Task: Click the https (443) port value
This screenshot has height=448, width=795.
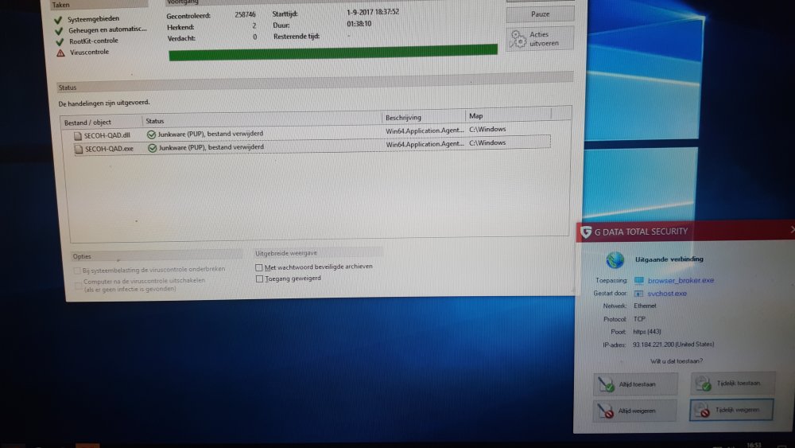Action: (x=647, y=332)
